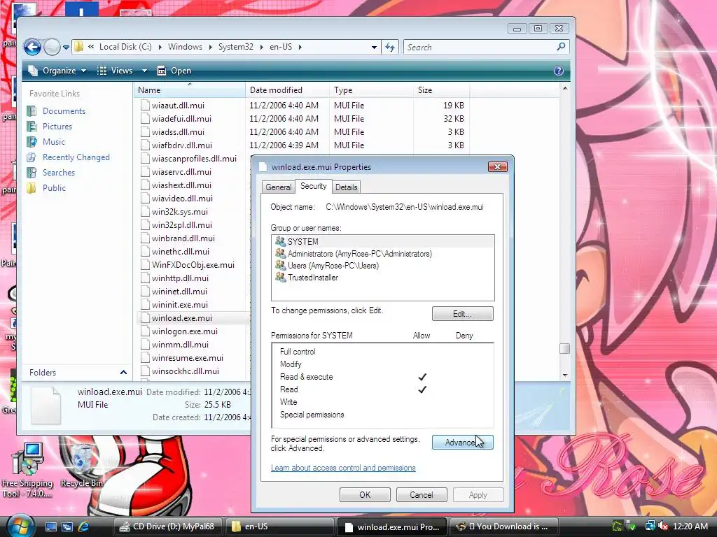Click System32 in the address breadcrumb

(235, 47)
